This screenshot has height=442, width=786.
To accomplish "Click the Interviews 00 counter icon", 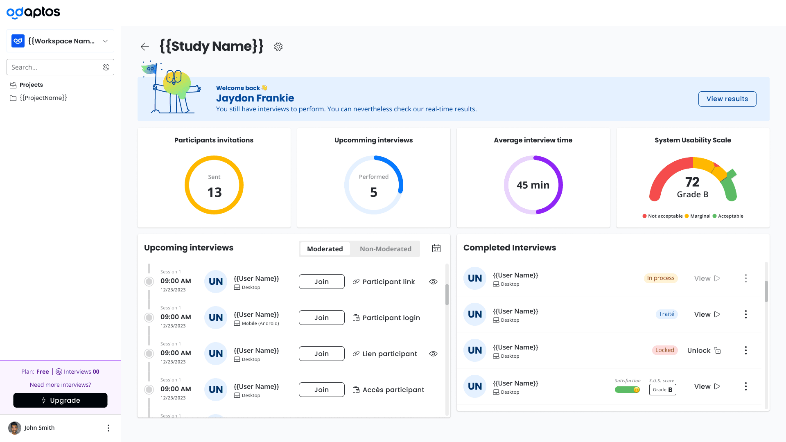I will (59, 372).
